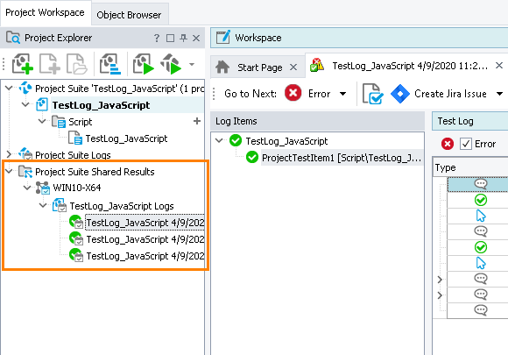Click the Log Items panel header

[317, 121]
